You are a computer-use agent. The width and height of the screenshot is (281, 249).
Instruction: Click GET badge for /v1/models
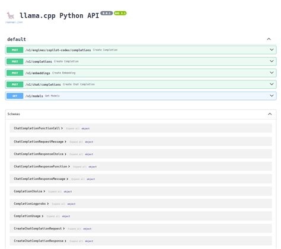coord(15,96)
